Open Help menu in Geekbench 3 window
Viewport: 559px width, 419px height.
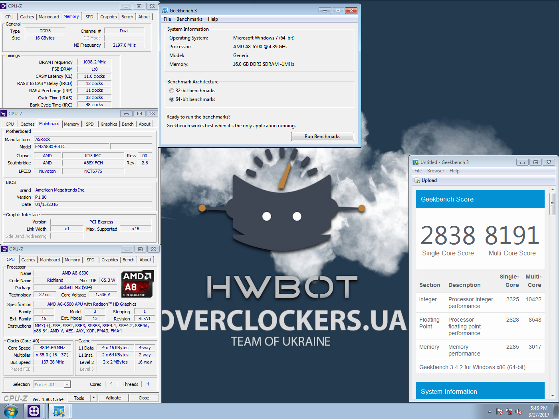tap(213, 19)
